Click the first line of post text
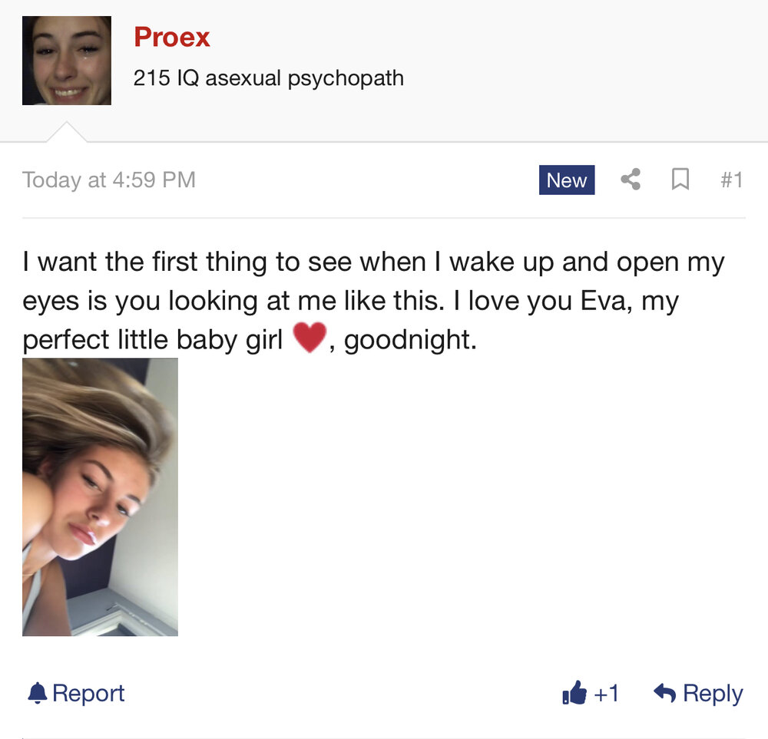The height and width of the screenshot is (739, 768). pos(373,262)
